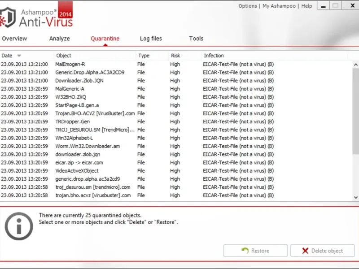Click the Date column sort arrow
The width and height of the screenshot is (359, 269).
point(19,56)
